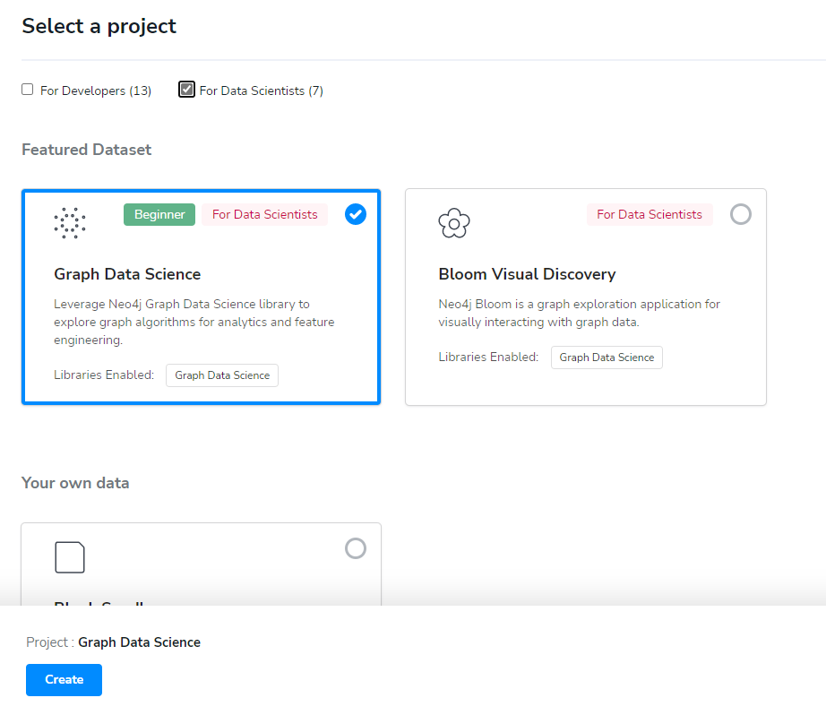Click the blue checkmark on Graph Data Science card
This screenshot has height=715, width=826.
pyautogui.click(x=356, y=214)
